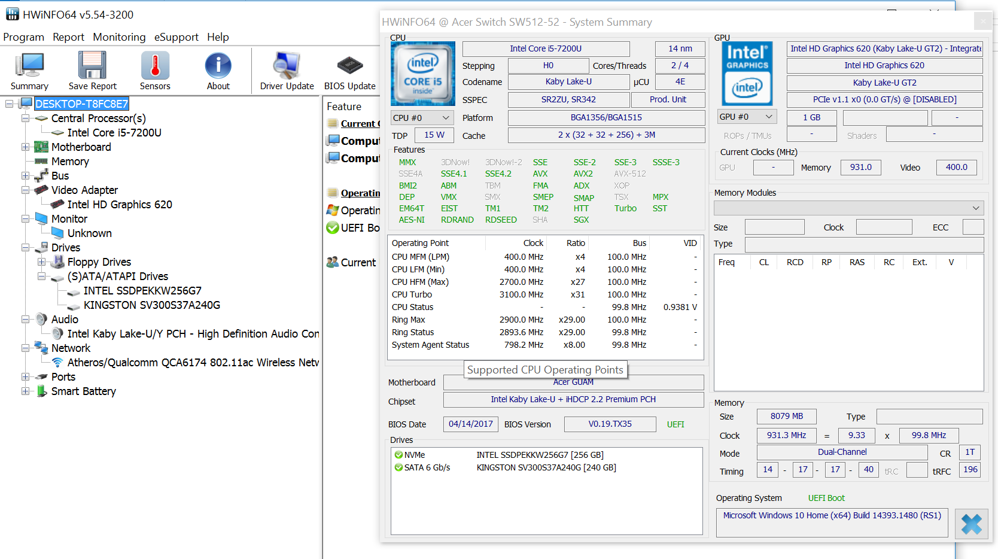Click the Intel Core i5-7200U name field

click(546, 48)
